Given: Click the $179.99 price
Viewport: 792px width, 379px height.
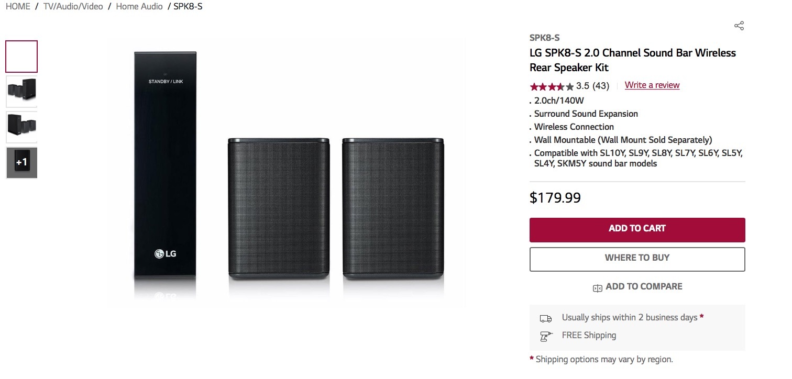Looking at the screenshot, I should [555, 198].
